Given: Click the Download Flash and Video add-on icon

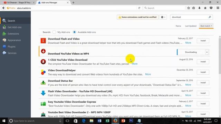Looking at the screenshot, I should click(x=43, y=41).
